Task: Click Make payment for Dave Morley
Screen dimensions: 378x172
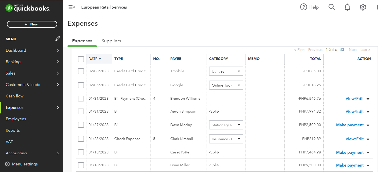Action: click(x=350, y=125)
